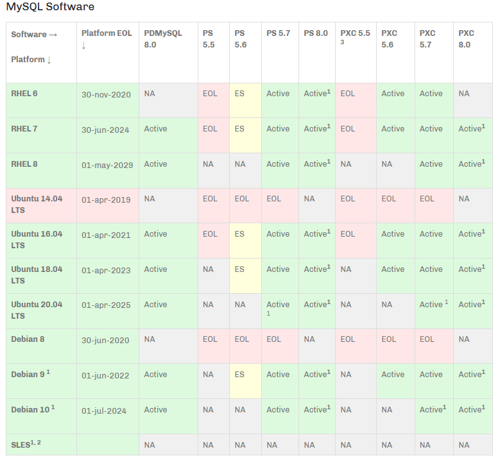Click PDMySQL NA cell in SLES row
Screen dimensions: 498x458
coord(168,445)
